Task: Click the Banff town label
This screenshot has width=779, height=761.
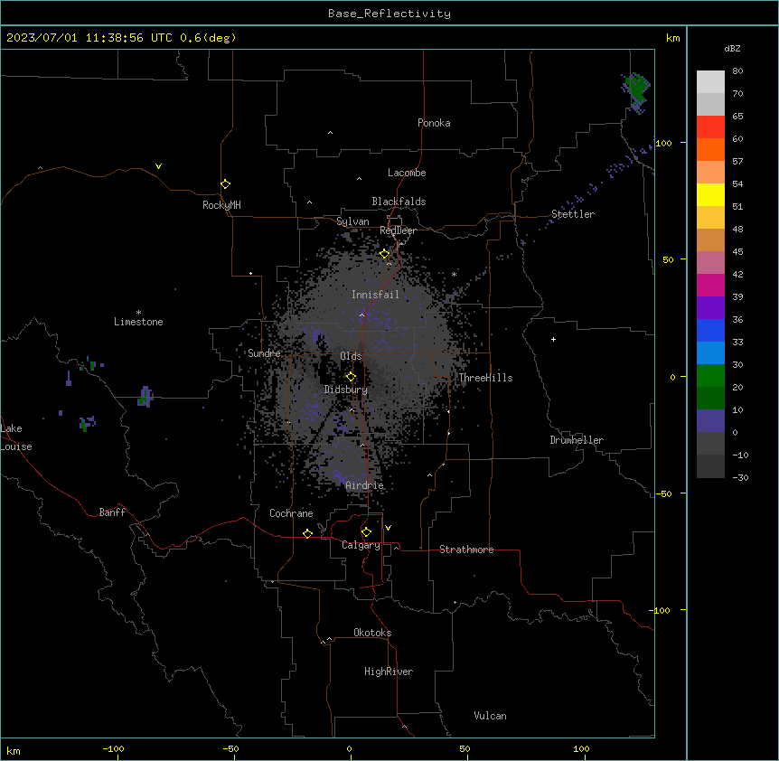Action: point(112,512)
